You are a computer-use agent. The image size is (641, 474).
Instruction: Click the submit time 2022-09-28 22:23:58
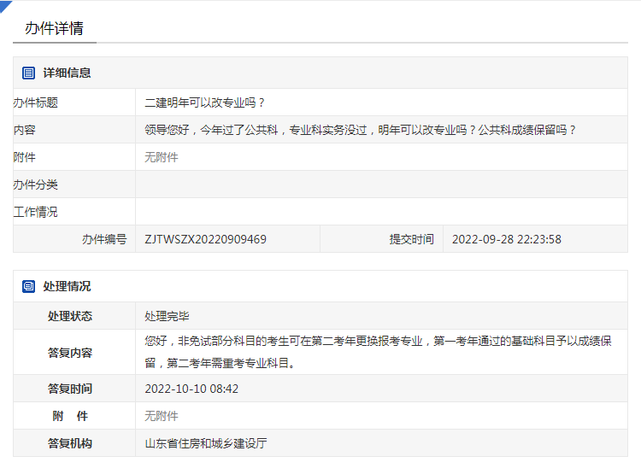[x=506, y=239]
